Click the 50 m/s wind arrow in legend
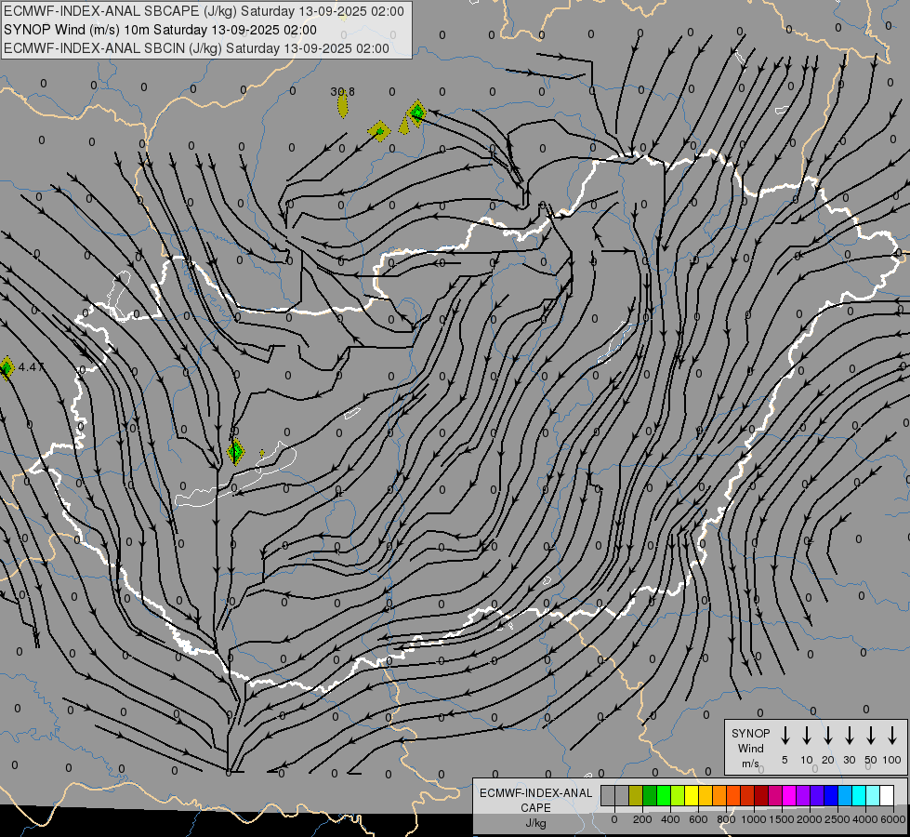Screen dimensions: 910x837 click(x=871, y=736)
